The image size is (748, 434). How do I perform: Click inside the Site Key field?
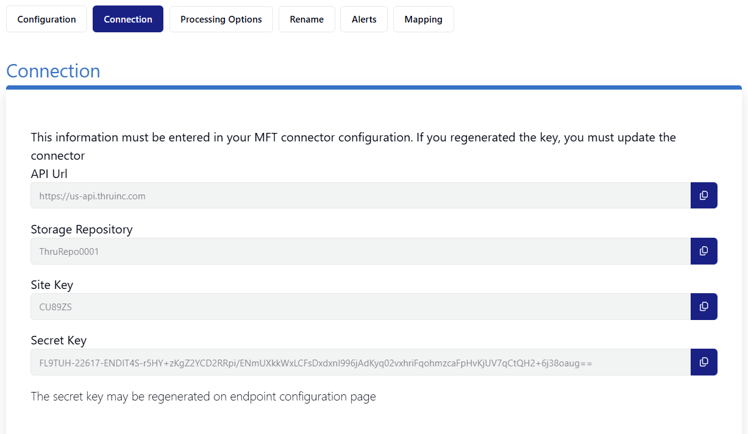pyautogui.click(x=360, y=307)
